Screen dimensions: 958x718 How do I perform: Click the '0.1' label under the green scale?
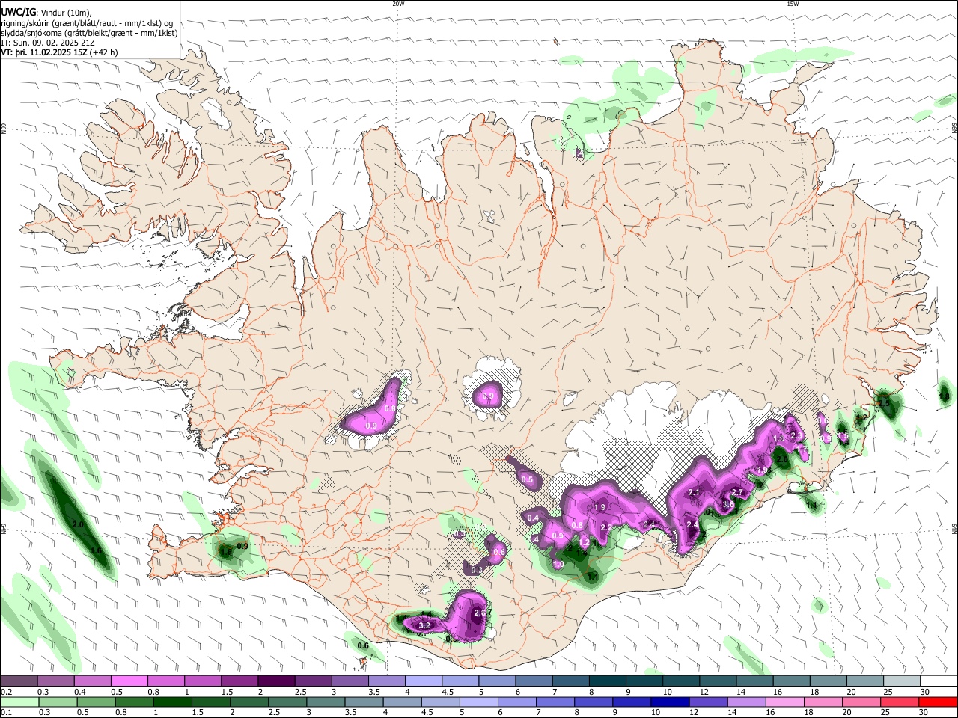click(6, 713)
